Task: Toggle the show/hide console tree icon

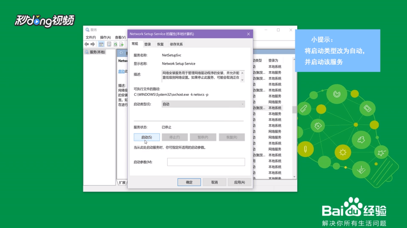Action: click(101, 44)
